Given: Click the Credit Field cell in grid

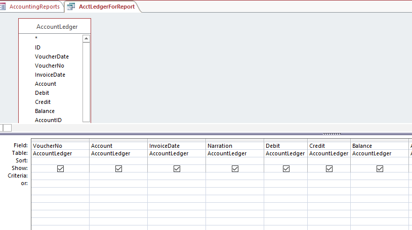Looking at the screenshot, I should tap(329, 146).
